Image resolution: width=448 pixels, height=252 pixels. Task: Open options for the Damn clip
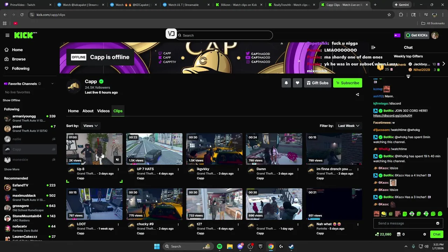(x=298, y=169)
